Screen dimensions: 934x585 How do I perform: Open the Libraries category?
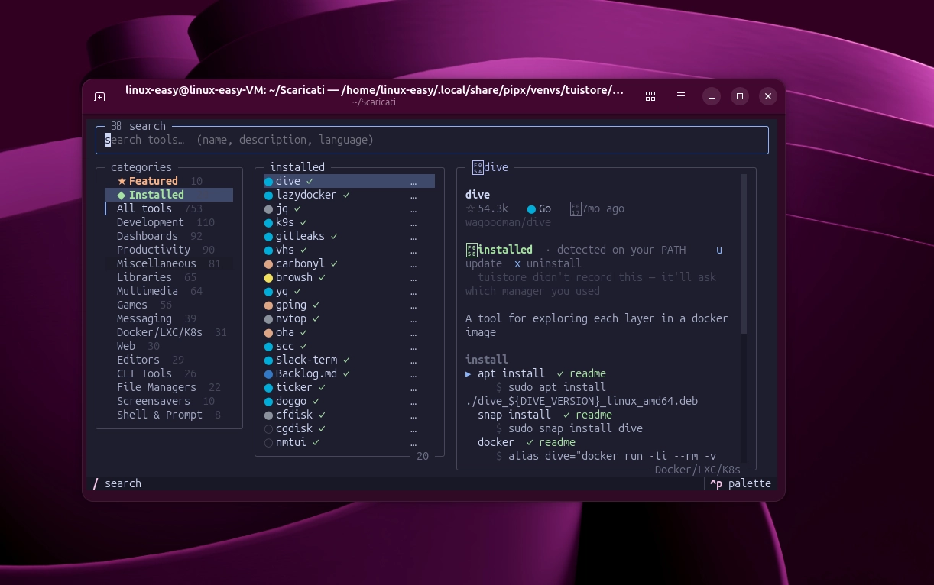pyautogui.click(x=169, y=277)
